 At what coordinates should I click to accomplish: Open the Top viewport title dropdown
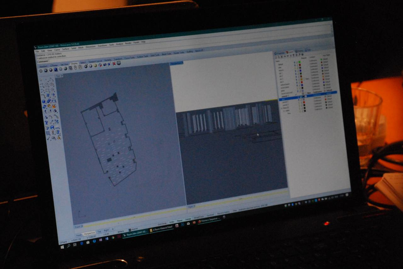point(60,76)
